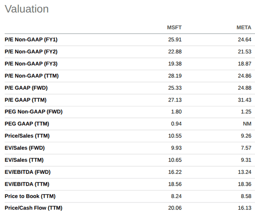Open the P/E GAAP (TTM) row label

click(25, 100)
